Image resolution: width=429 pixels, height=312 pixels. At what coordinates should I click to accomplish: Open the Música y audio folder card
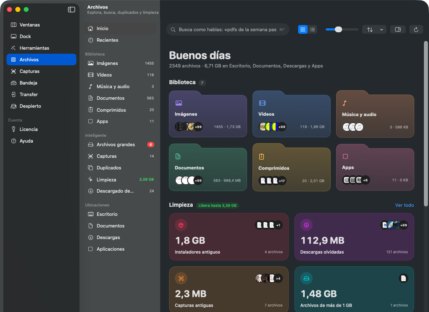pyautogui.click(x=375, y=114)
